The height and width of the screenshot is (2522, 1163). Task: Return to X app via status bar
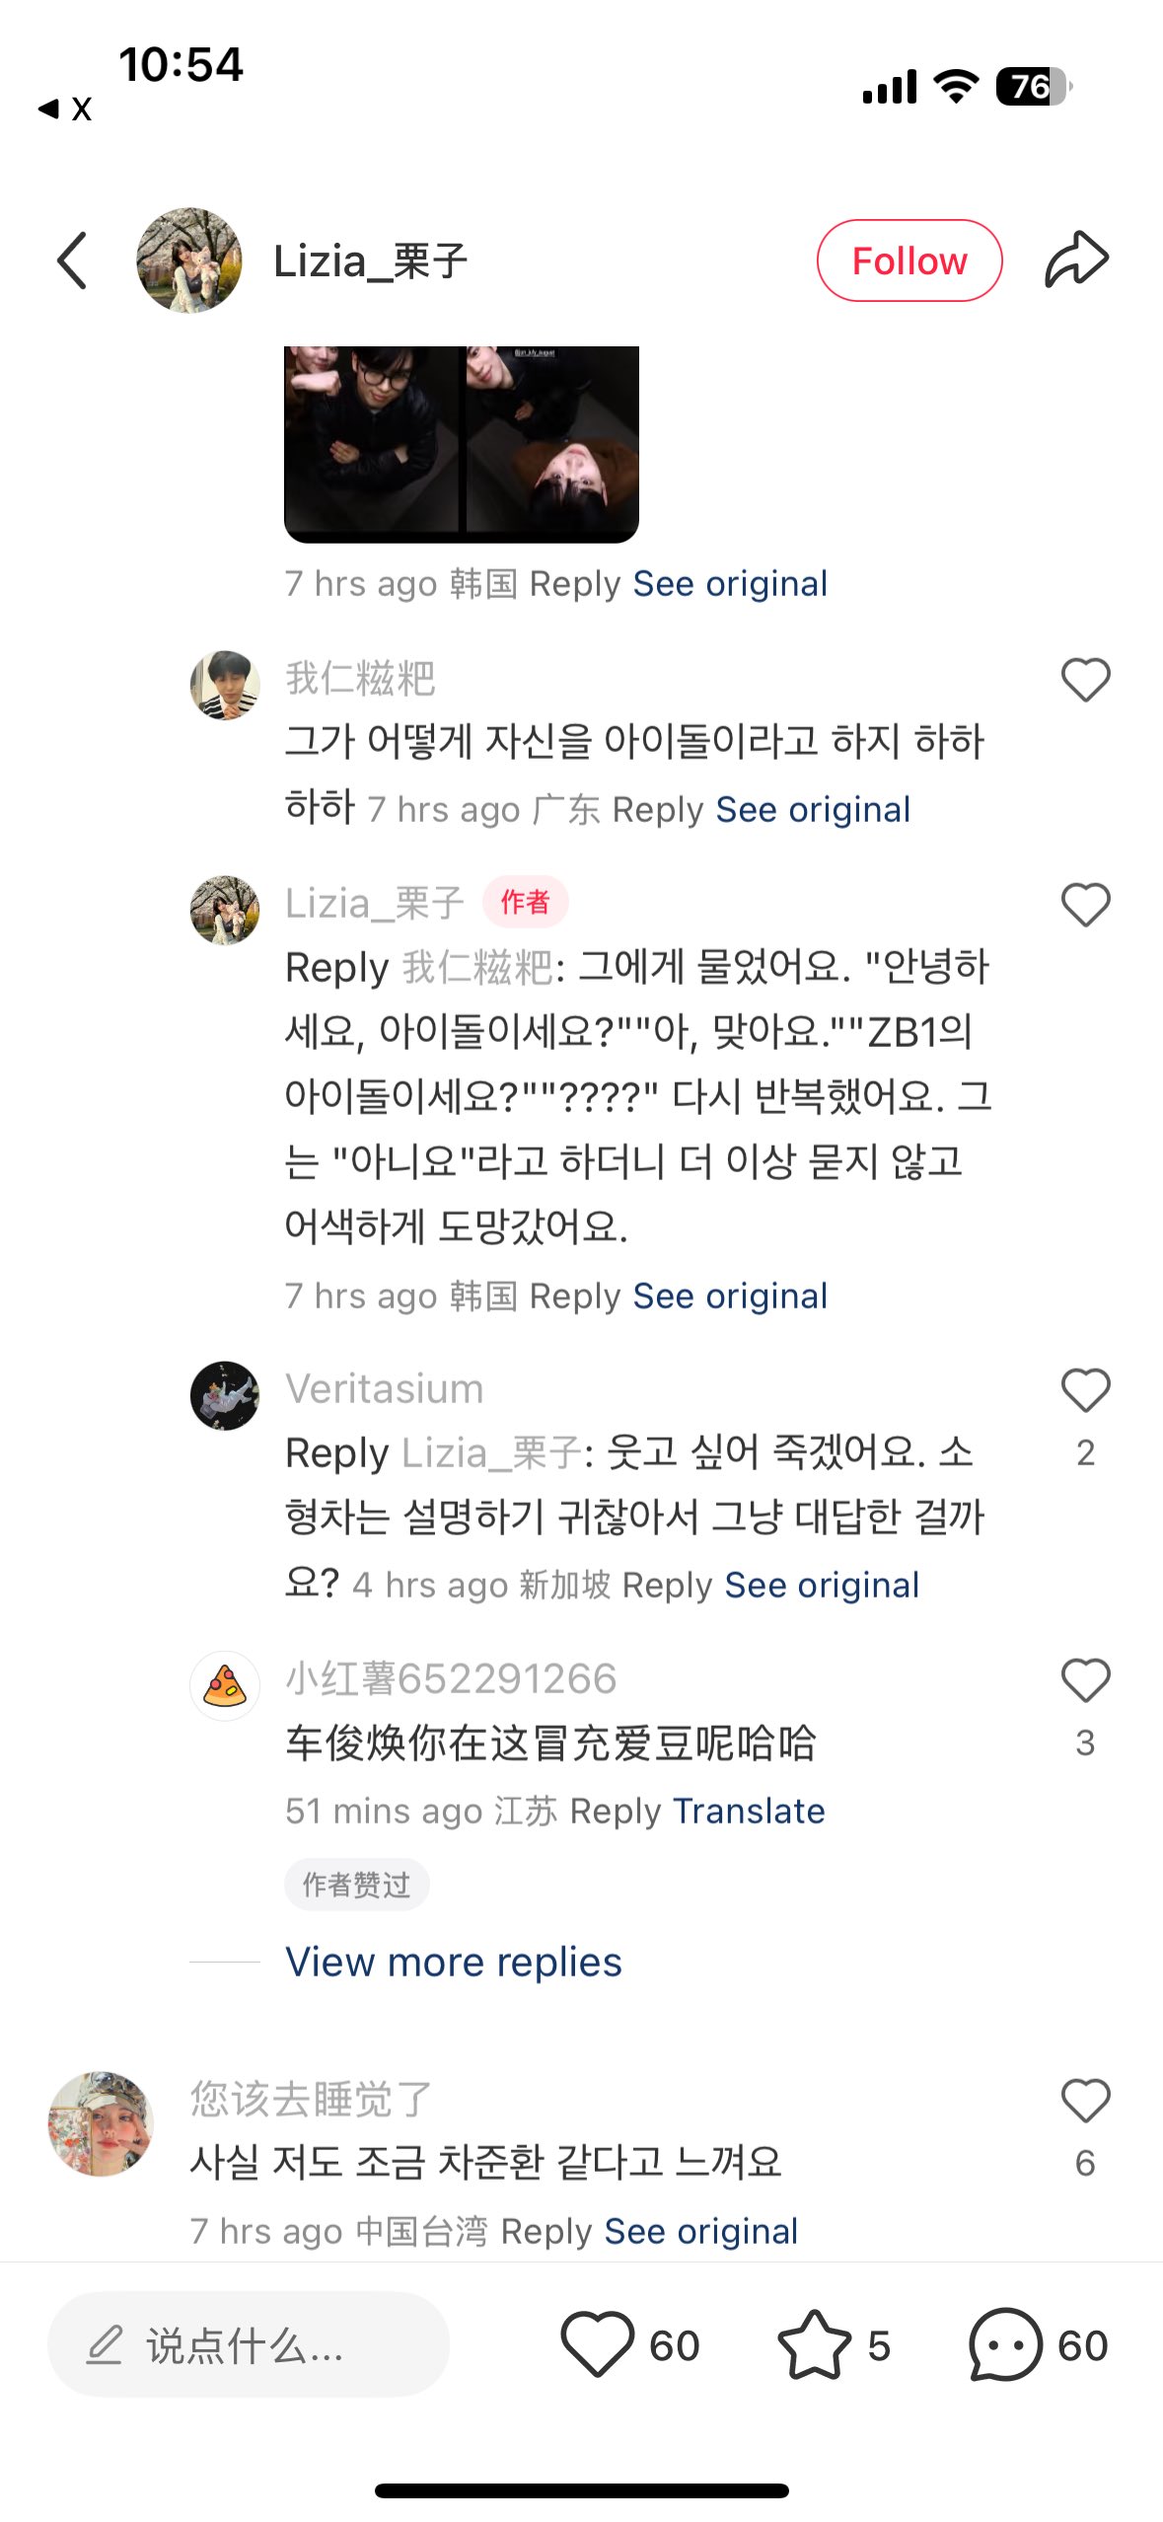[x=65, y=109]
